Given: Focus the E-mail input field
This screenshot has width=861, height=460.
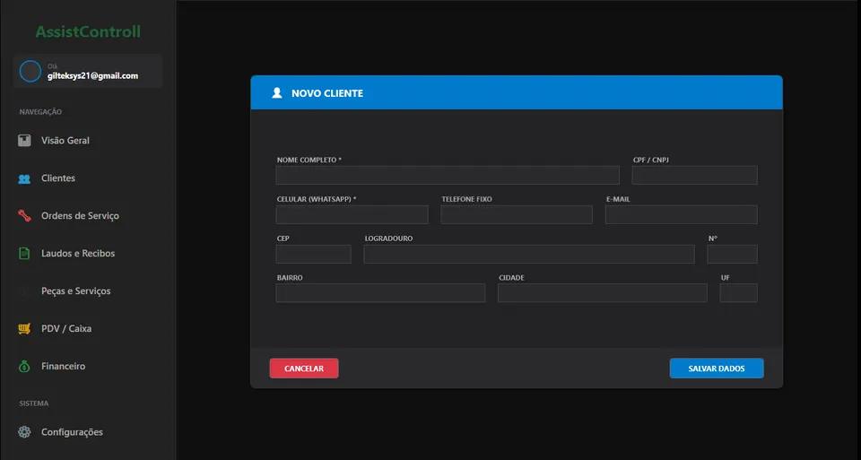Looking at the screenshot, I should coord(681,214).
